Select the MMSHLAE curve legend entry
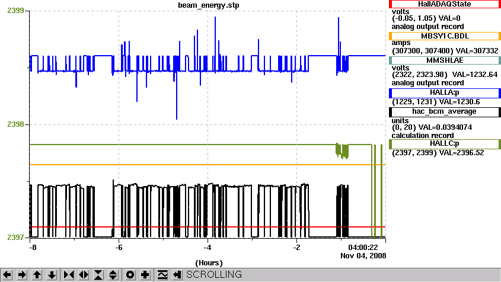 pos(445,60)
